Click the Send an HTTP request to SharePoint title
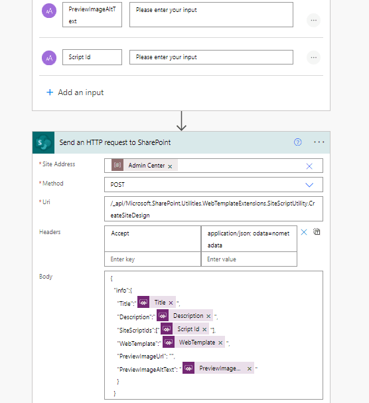Viewport: 369px width, 403px height. pos(115,142)
